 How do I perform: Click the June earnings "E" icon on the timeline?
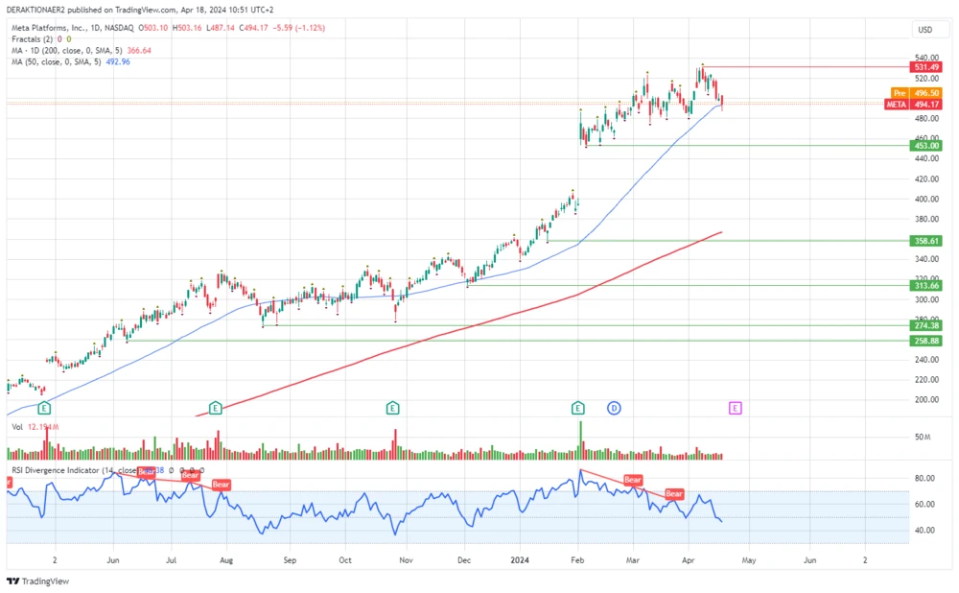click(42, 408)
